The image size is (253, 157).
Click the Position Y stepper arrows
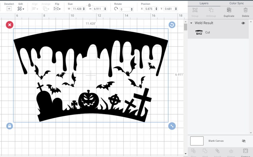(x=176, y=9)
